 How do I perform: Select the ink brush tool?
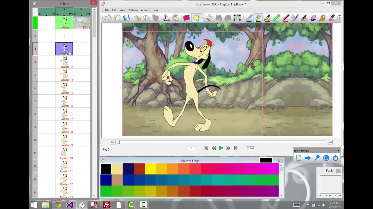[x=267, y=18]
